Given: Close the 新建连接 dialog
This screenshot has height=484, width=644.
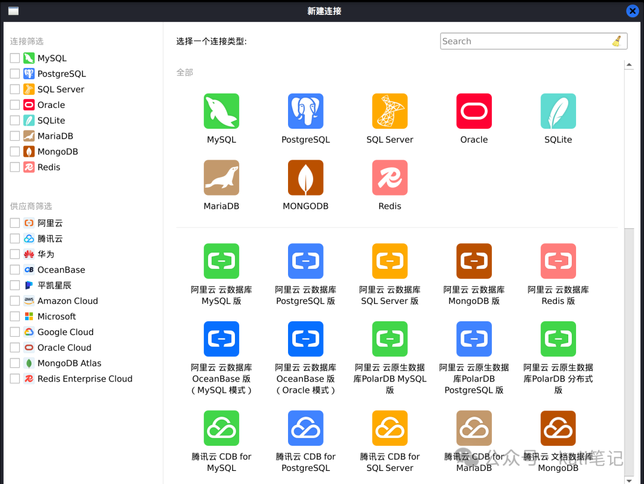Looking at the screenshot, I should [632, 11].
